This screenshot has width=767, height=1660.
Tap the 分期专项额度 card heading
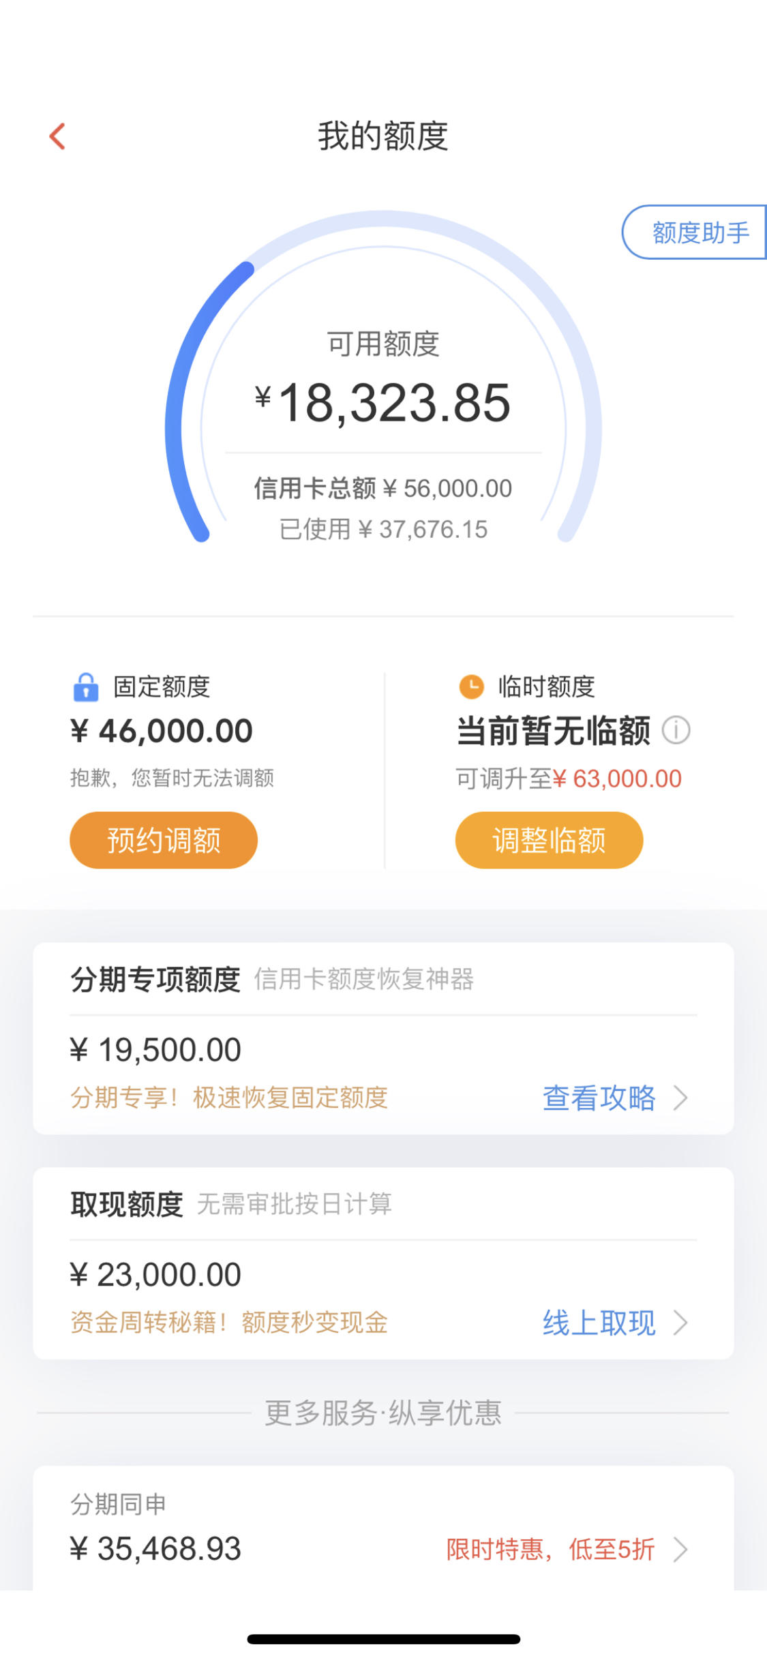pos(155,980)
